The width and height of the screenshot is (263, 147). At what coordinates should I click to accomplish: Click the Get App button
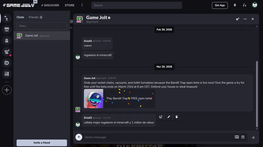tap(220, 5)
